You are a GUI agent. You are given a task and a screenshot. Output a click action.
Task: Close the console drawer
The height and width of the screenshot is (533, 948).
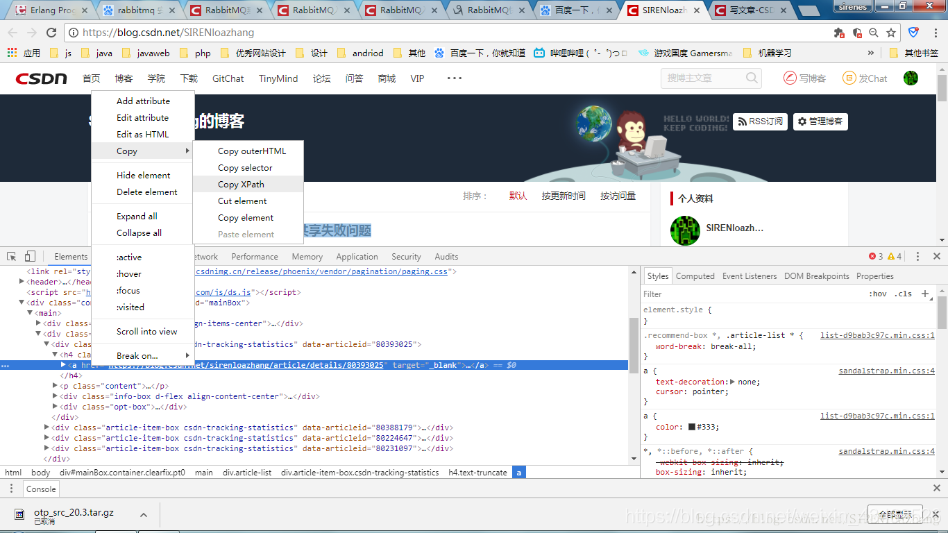[936, 489]
